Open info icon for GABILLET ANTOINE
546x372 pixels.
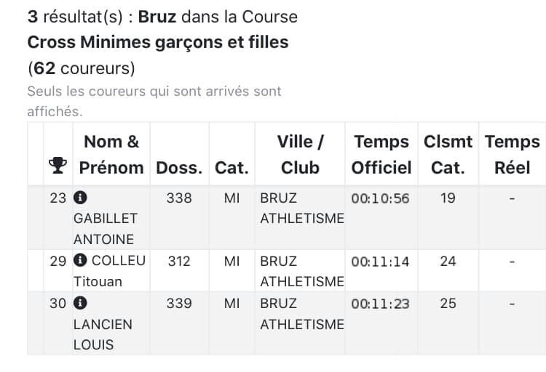(x=80, y=198)
